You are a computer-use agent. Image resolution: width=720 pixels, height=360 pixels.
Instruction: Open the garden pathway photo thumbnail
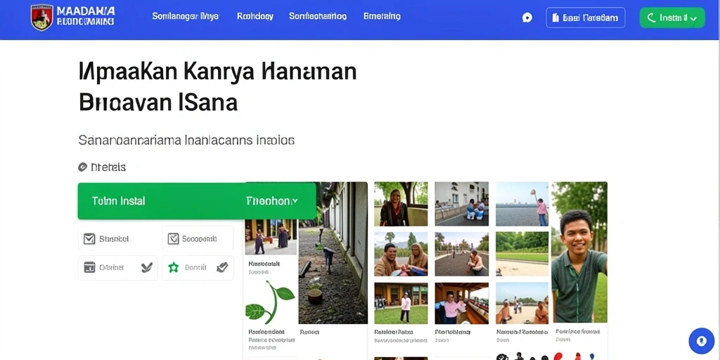pyautogui.click(x=333, y=253)
